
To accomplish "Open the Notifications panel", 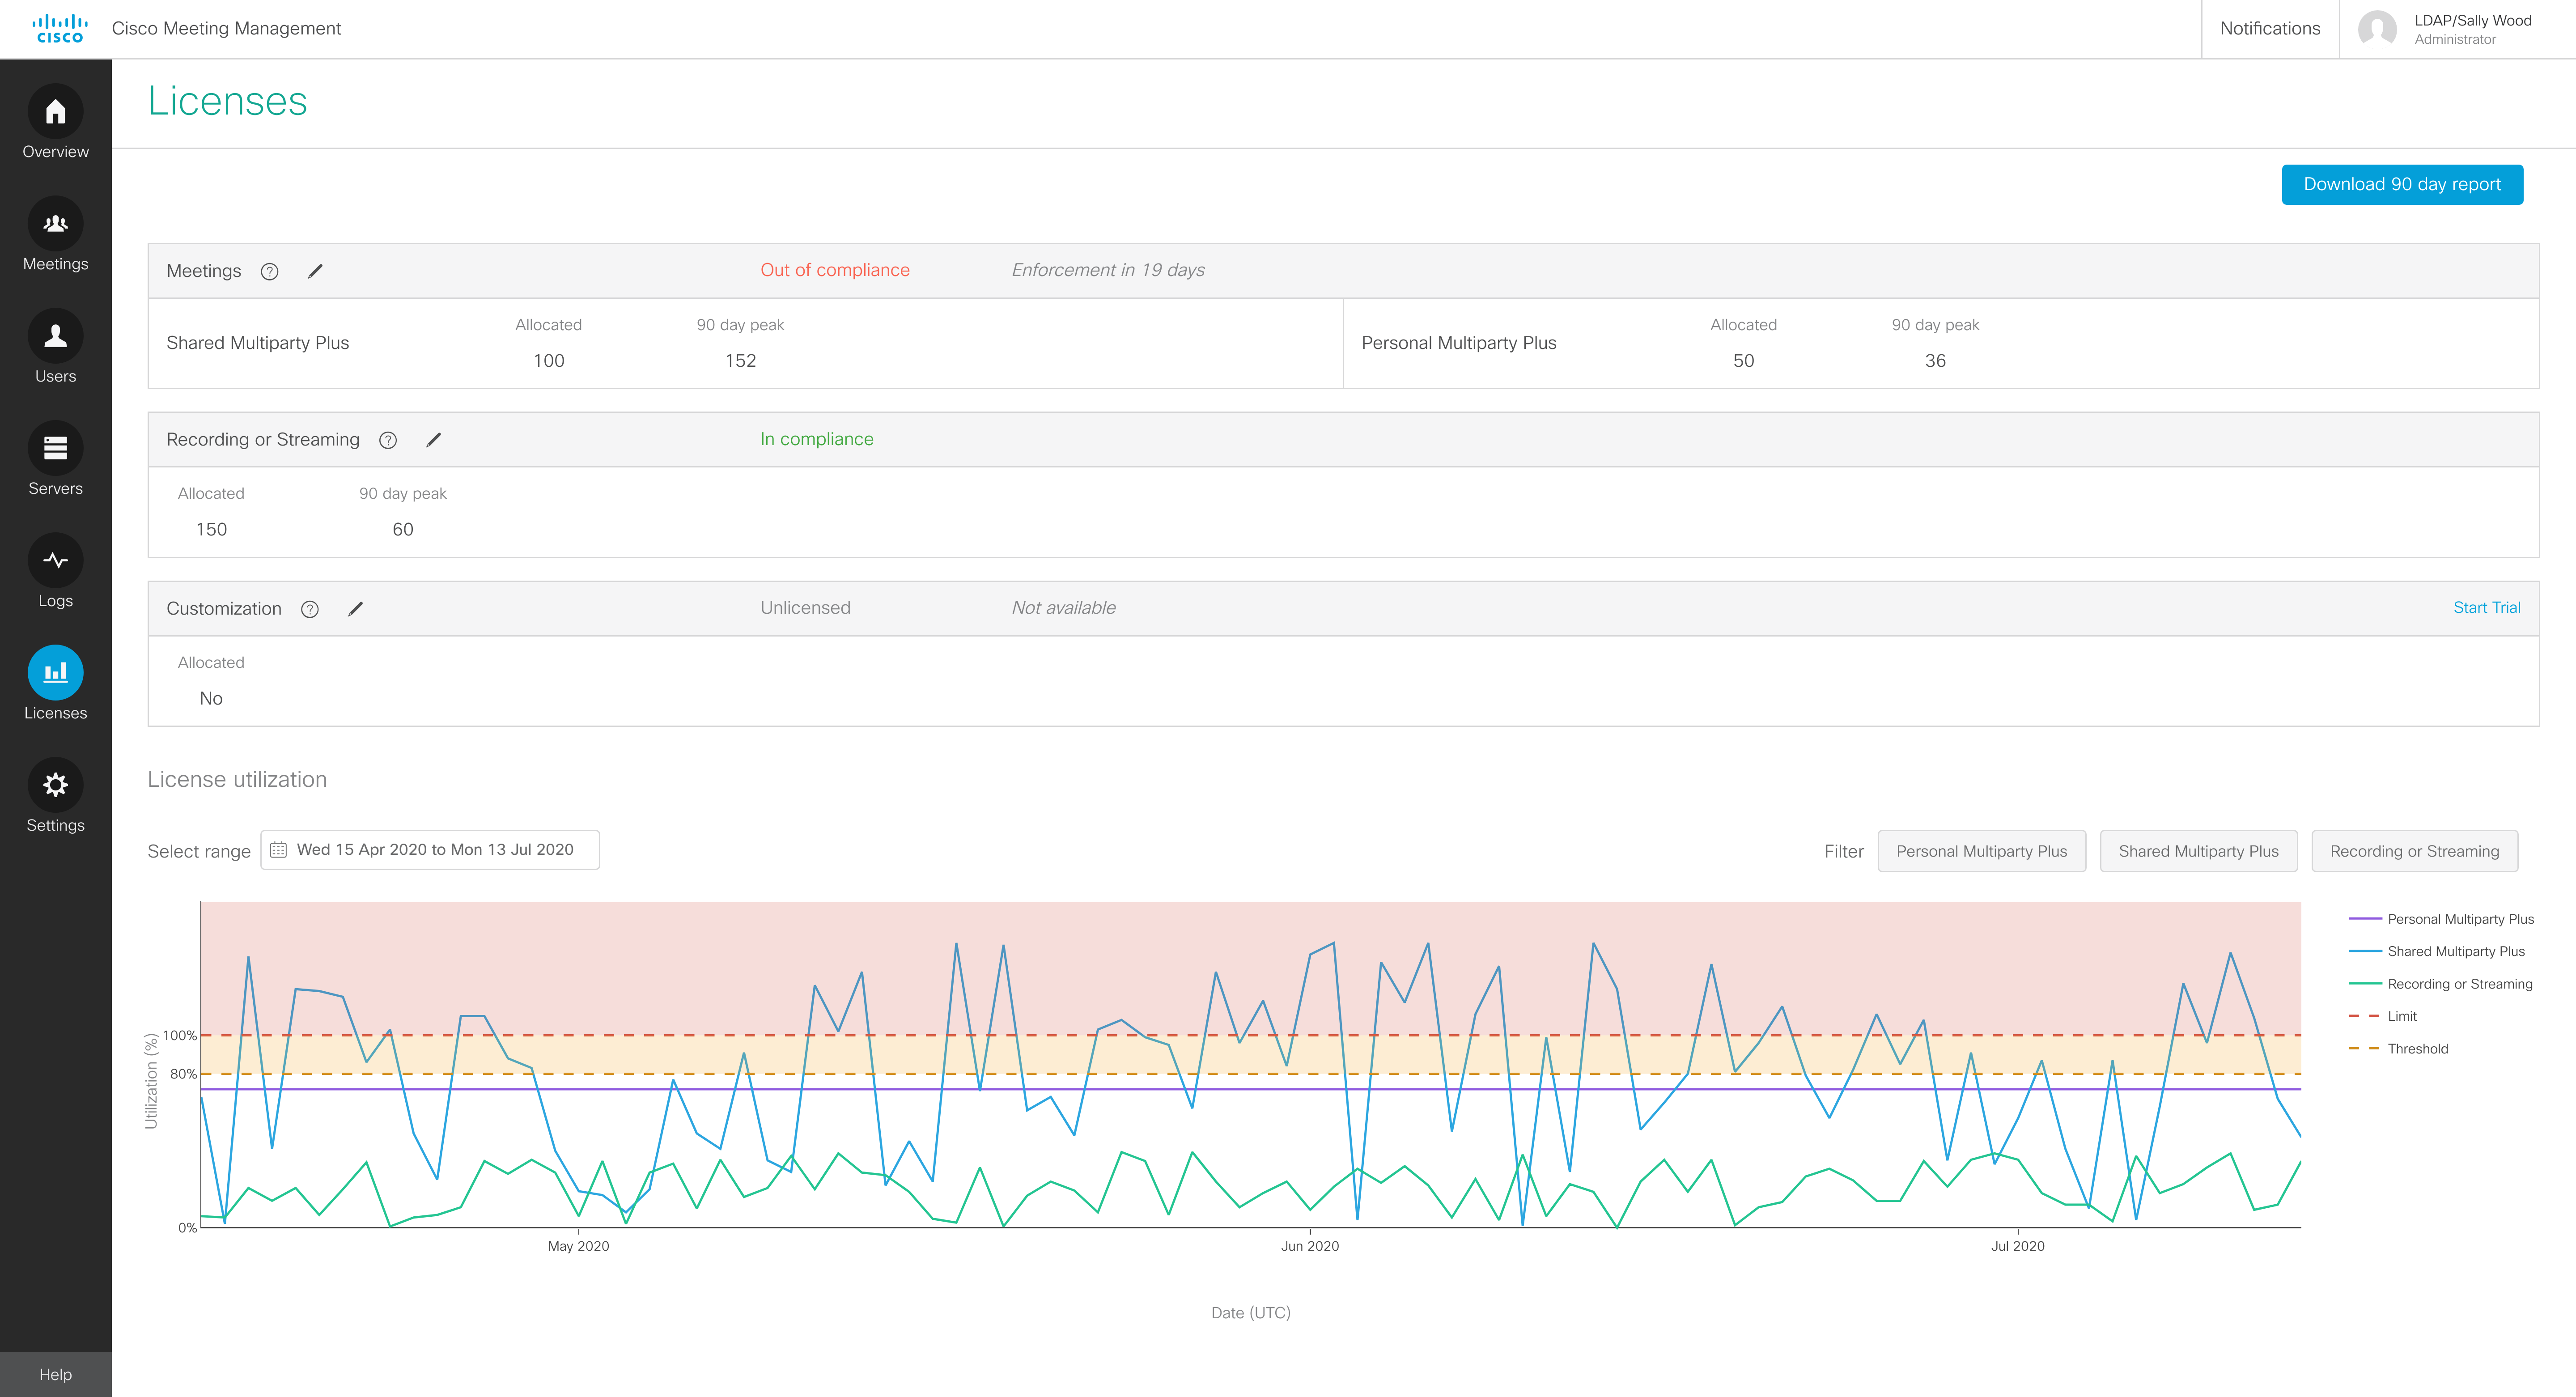I will 2270,29.
